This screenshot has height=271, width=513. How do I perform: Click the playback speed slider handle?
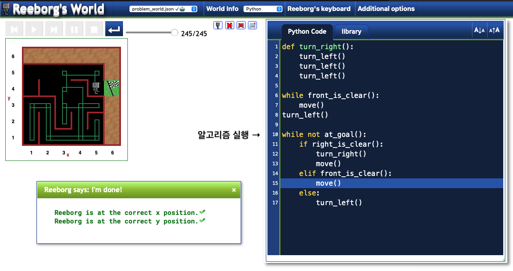175,33
